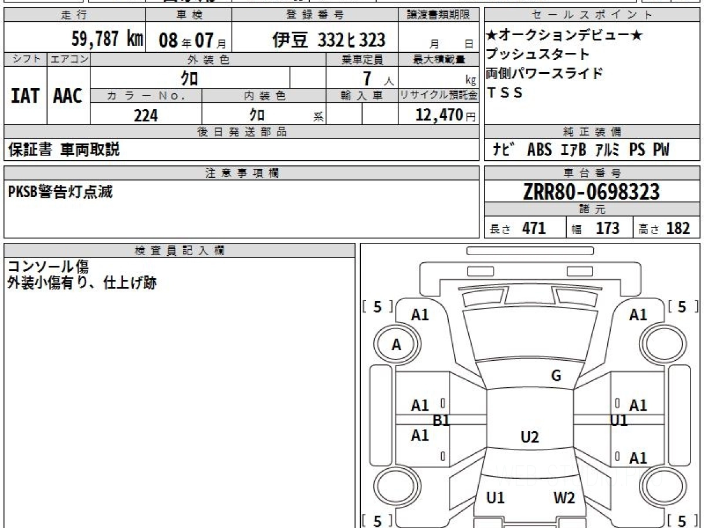This screenshot has height=528, width=704.
Task: Click the 登録番号 header cell
Action: tap(315, 15)
